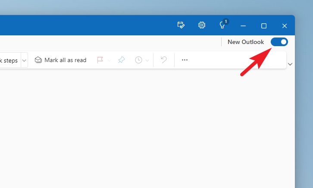
Task: Open the My Day calendar icon
Action: click(x=181, y=25)
